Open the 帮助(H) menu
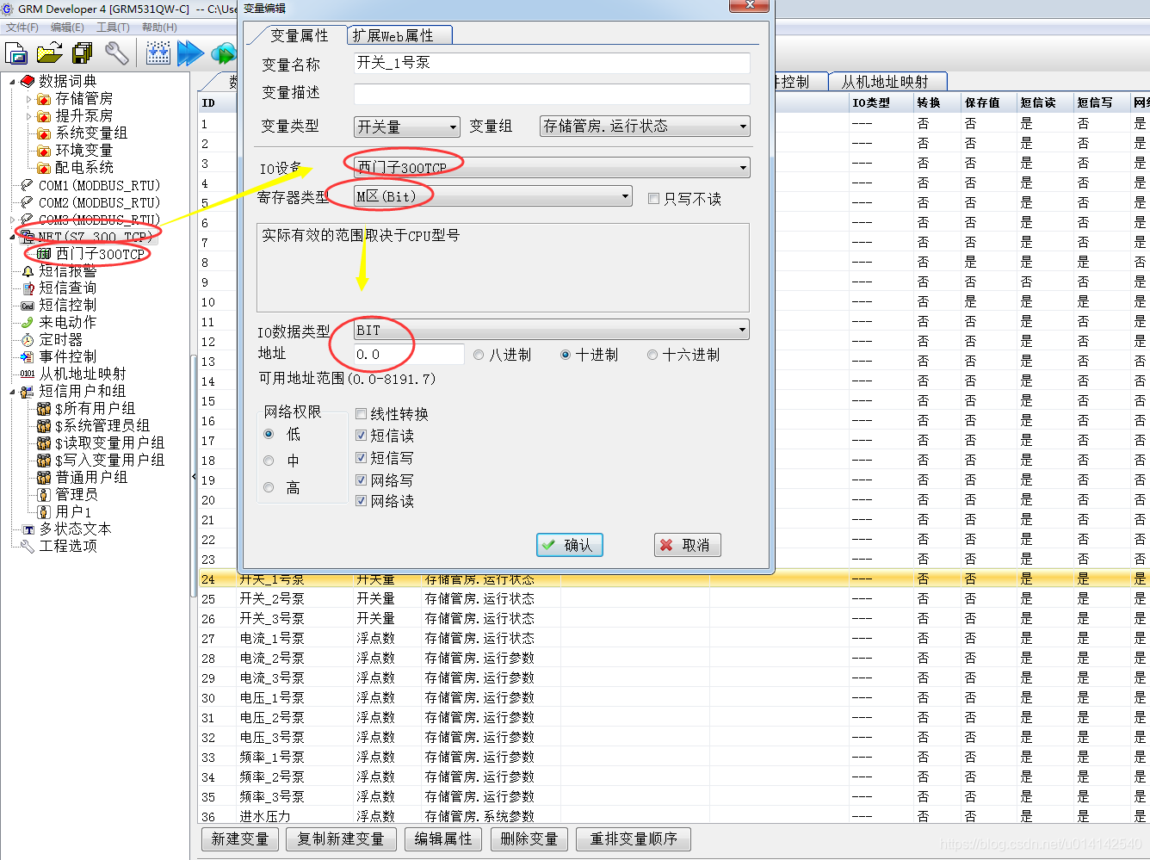The height and width of the screenshot is (860, 1150). (x=158, y=27)
